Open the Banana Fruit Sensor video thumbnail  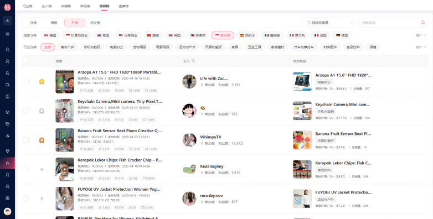pos(65,140)
